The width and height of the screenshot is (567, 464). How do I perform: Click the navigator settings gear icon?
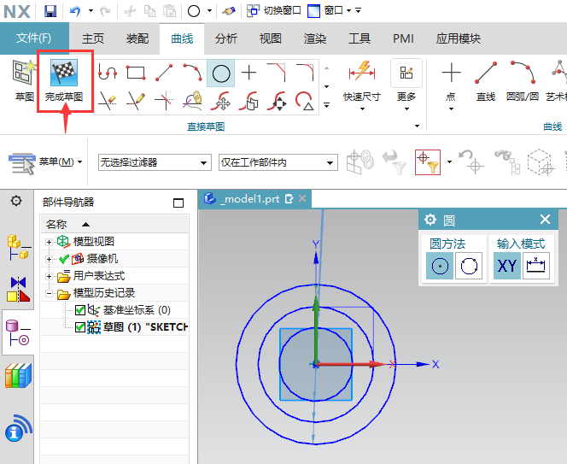(16, 200)
